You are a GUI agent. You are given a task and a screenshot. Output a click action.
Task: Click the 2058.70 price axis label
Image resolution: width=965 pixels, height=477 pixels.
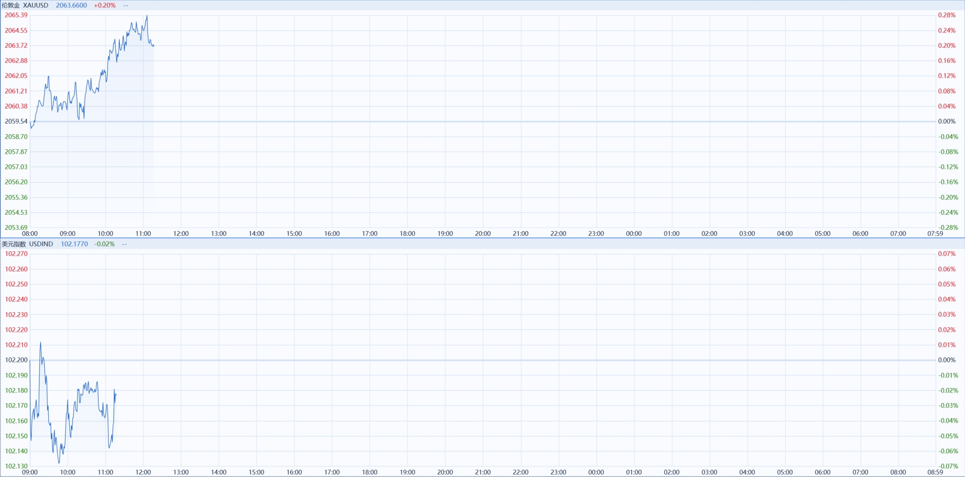16,137
